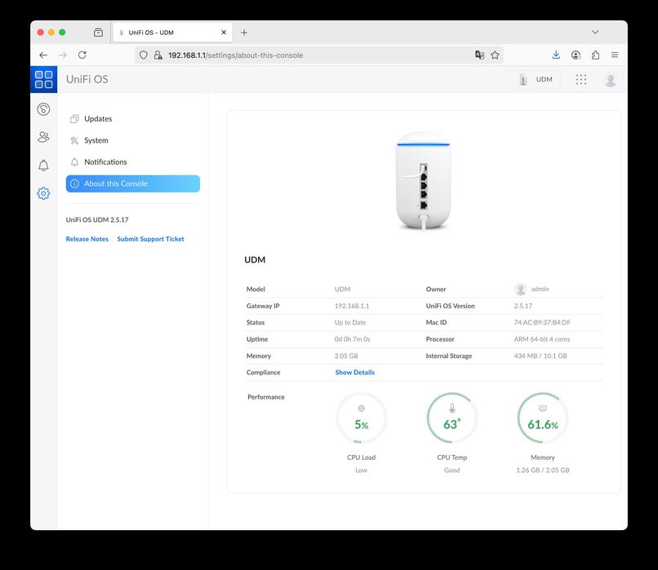
Task: Click the tracking protection shield icon
Action: [x=144, y=55]
